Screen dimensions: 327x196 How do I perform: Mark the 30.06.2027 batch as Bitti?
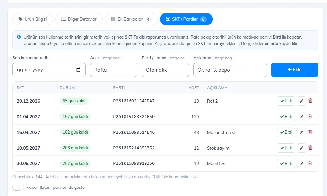click(x=286, y=164)
